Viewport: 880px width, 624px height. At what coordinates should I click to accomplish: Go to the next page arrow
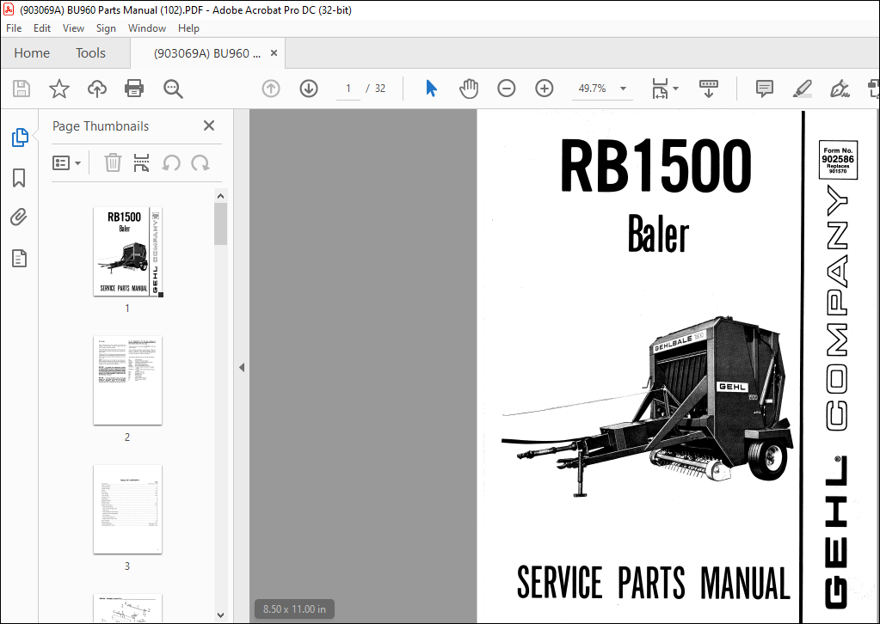309,89
